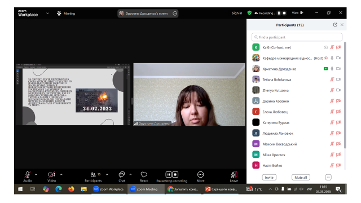
Task: Click Zhenya Kutuzova's avatar
Action: click(x=256, y=90)
